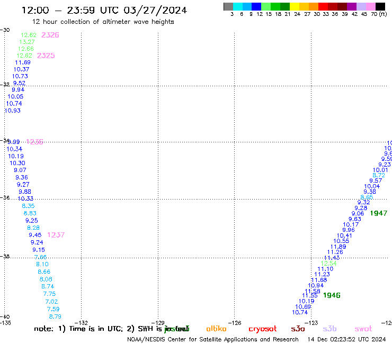The image size is (392, 344).
Task: Click the -132 longitude axis label
Action: coord(81,323)
